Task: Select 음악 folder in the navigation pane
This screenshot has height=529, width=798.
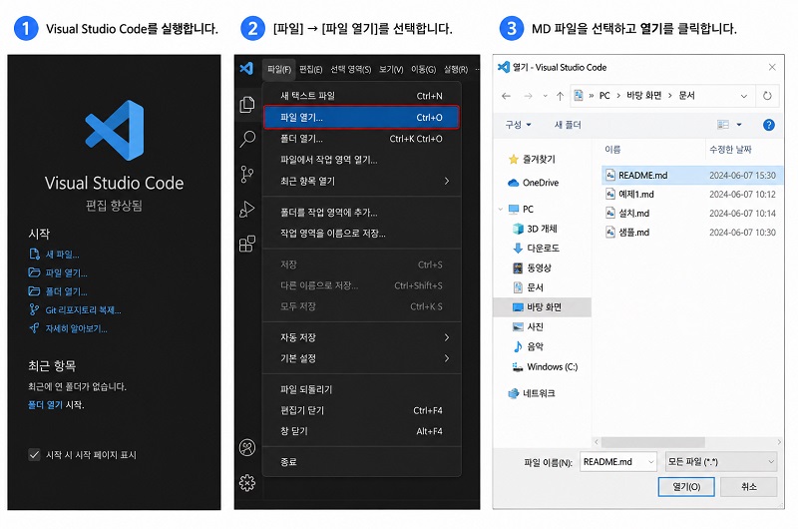Action: pos(528,346)
